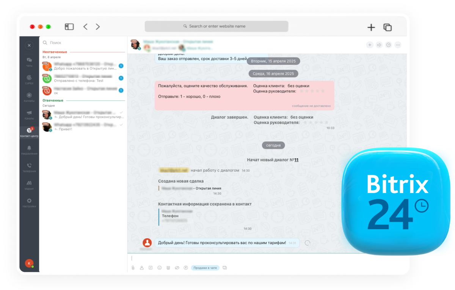Click unread badge on 'Отправлено с телефона: Test' chat
This screenshot has width=455, height=290.
(x=121, y=78)
